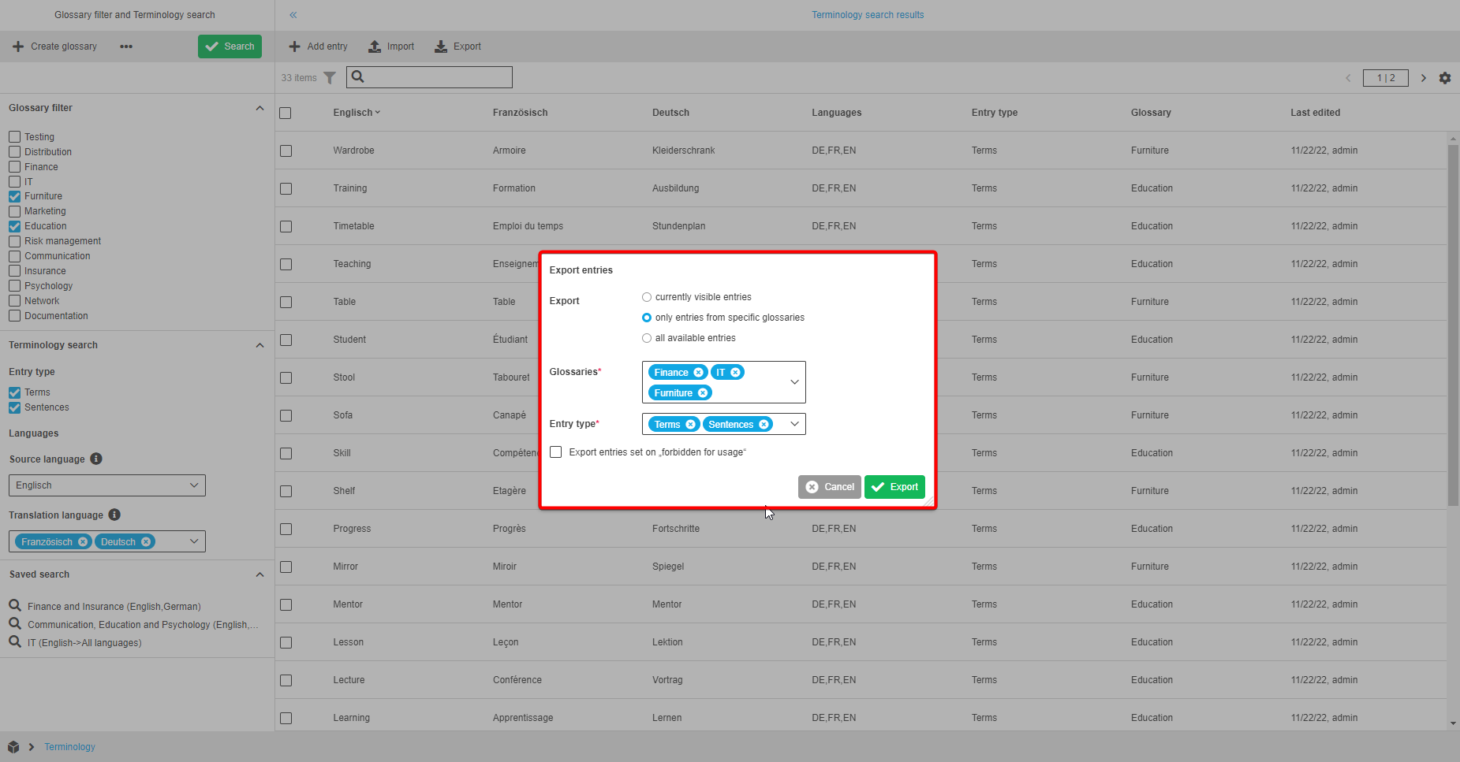Image resolution: width=1460 pixels, height=762 pixels.
Task: Click the Translation language info icon
Action: click(114, 515)
